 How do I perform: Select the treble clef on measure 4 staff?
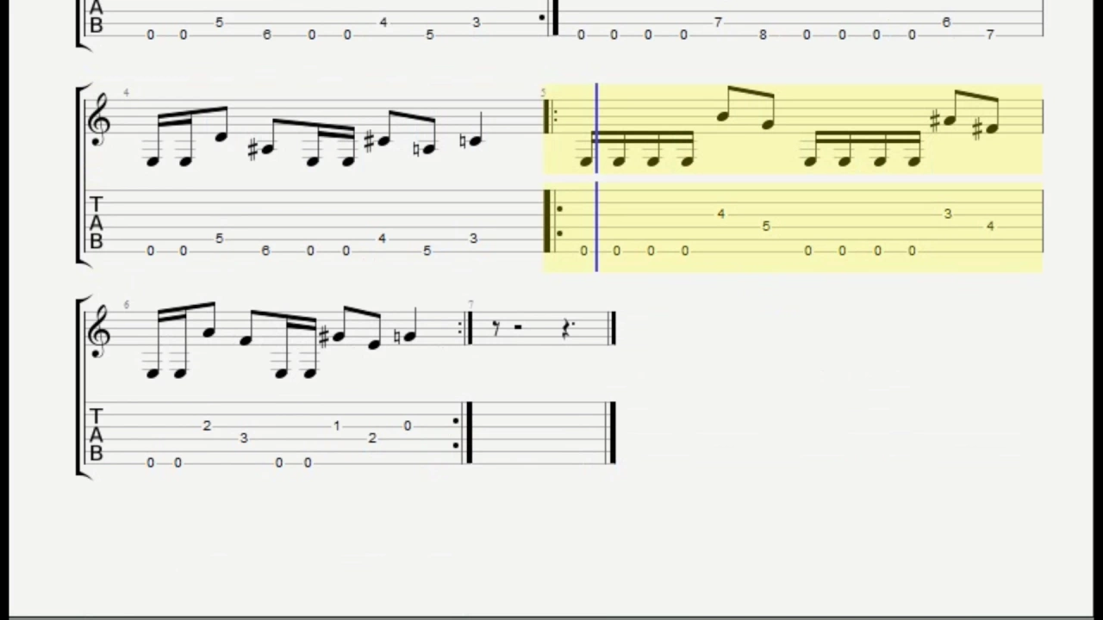click(x=100, y=120)
